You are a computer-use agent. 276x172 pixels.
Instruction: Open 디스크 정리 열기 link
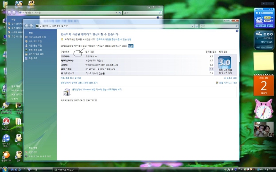[x=36, y=54]
